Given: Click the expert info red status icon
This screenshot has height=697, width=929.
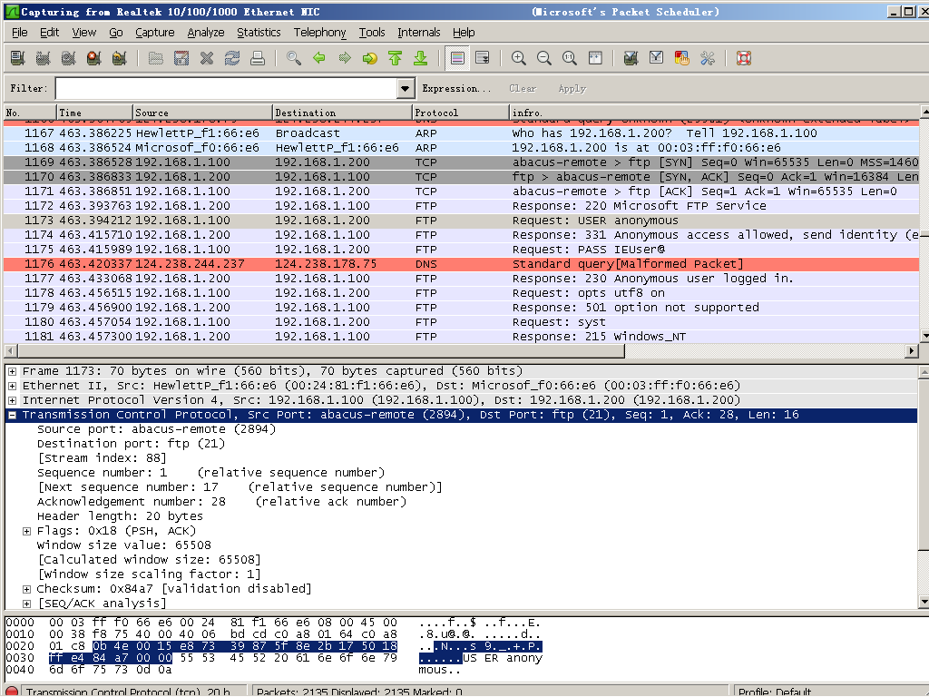Looking at the screenshot, I should point(12,692).
